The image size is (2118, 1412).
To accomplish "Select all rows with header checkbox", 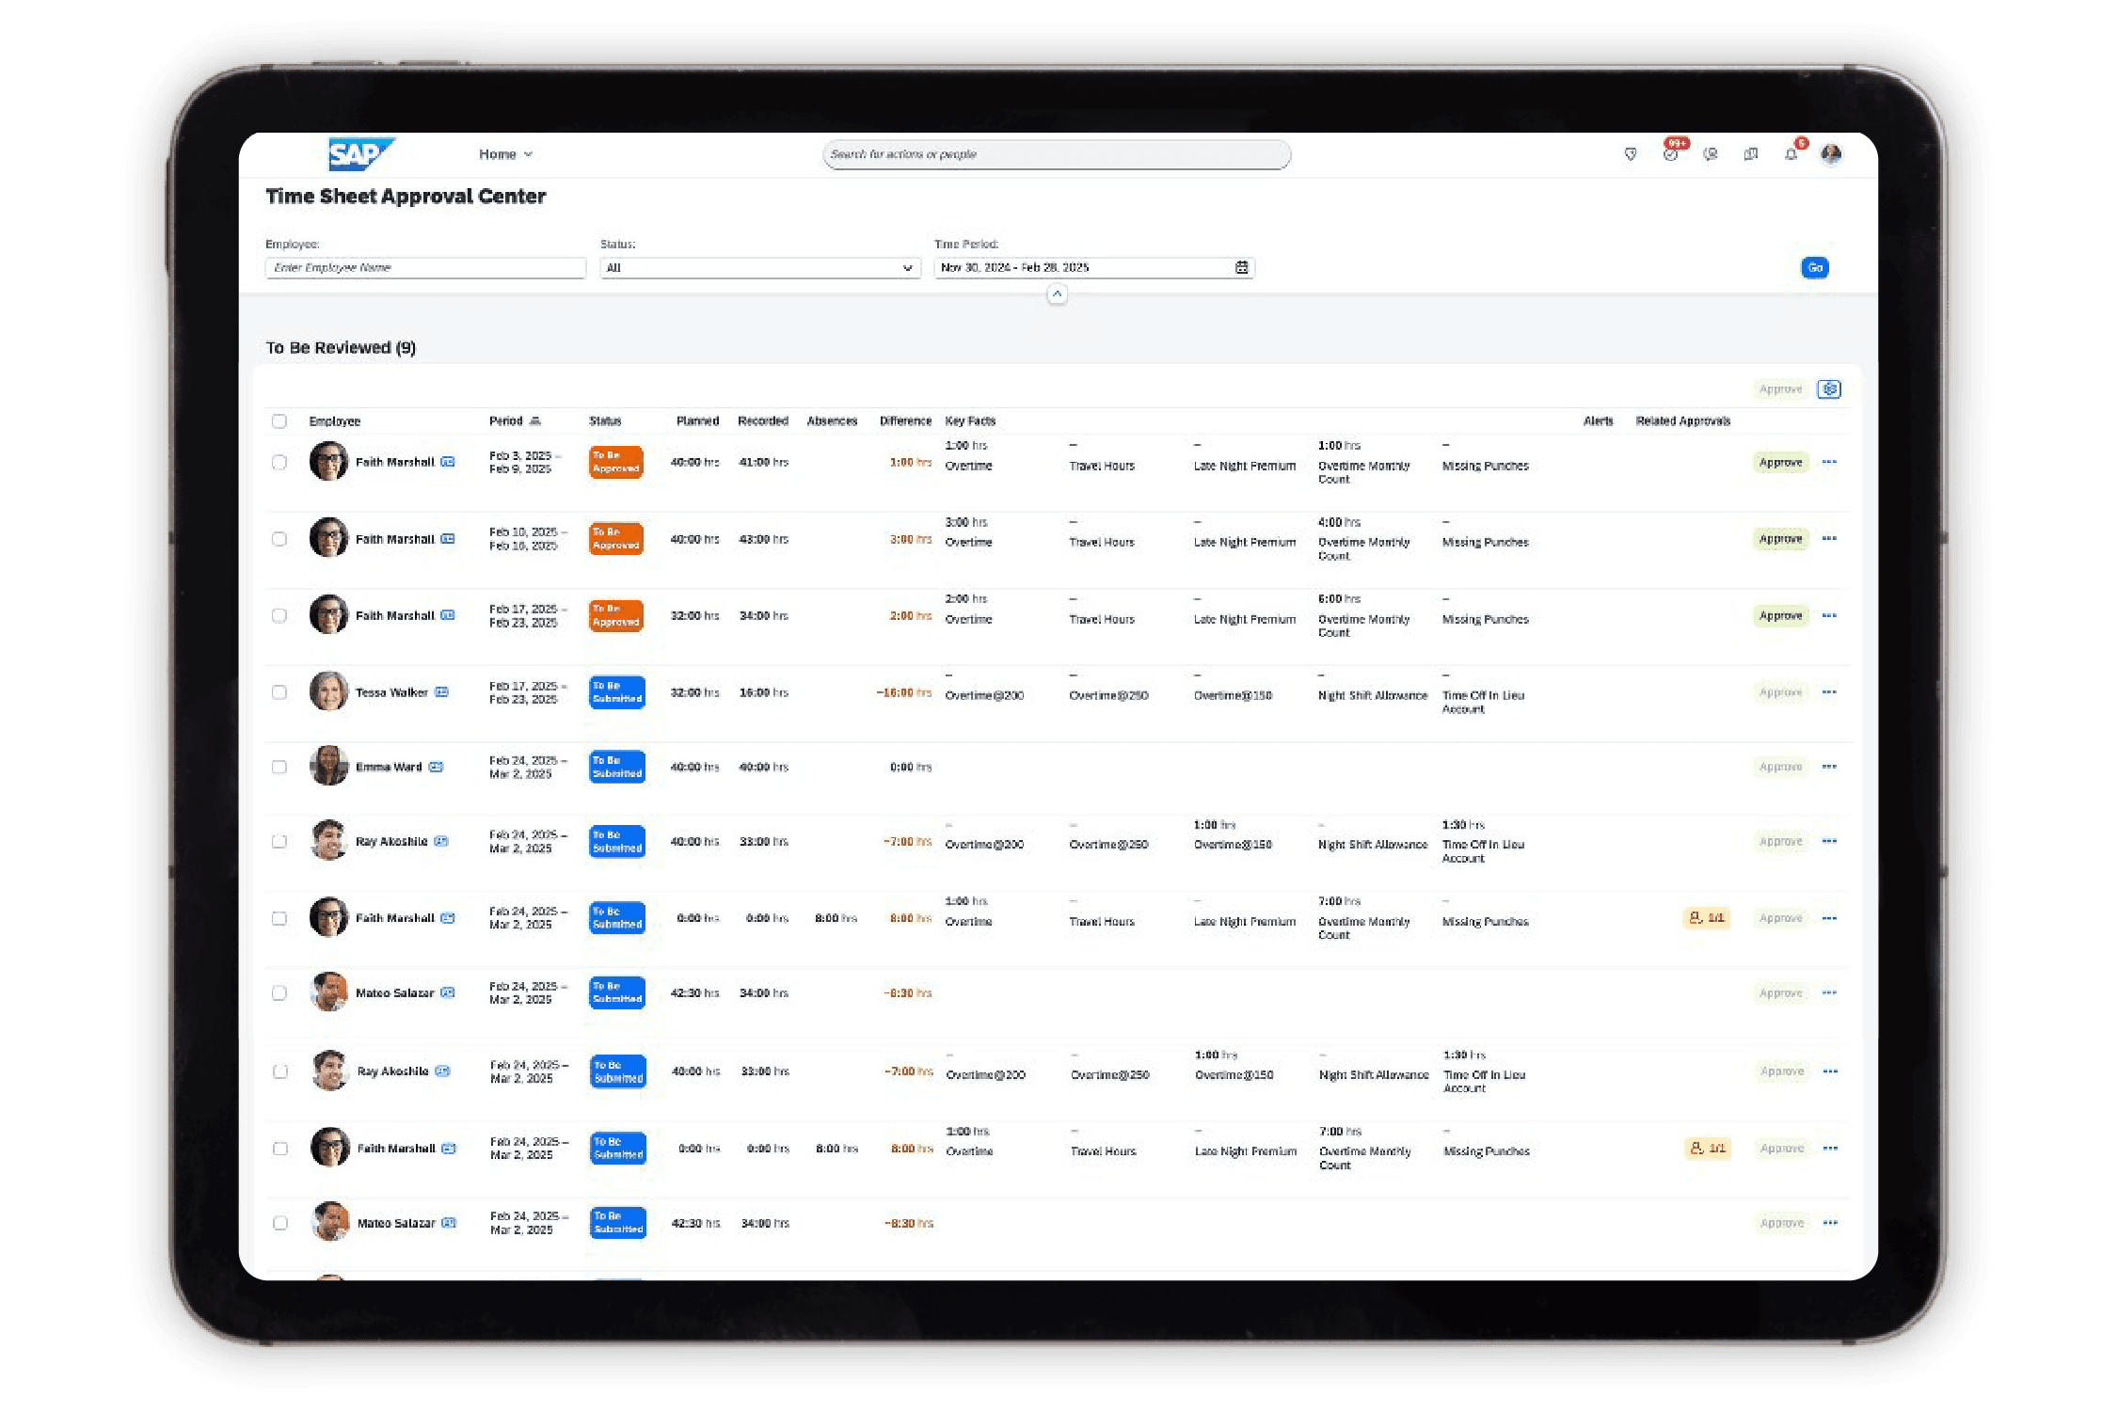I will click(279, 421).
